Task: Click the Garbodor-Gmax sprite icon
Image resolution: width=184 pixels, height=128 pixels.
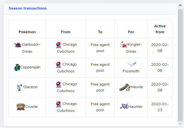Action: [18, 45]
